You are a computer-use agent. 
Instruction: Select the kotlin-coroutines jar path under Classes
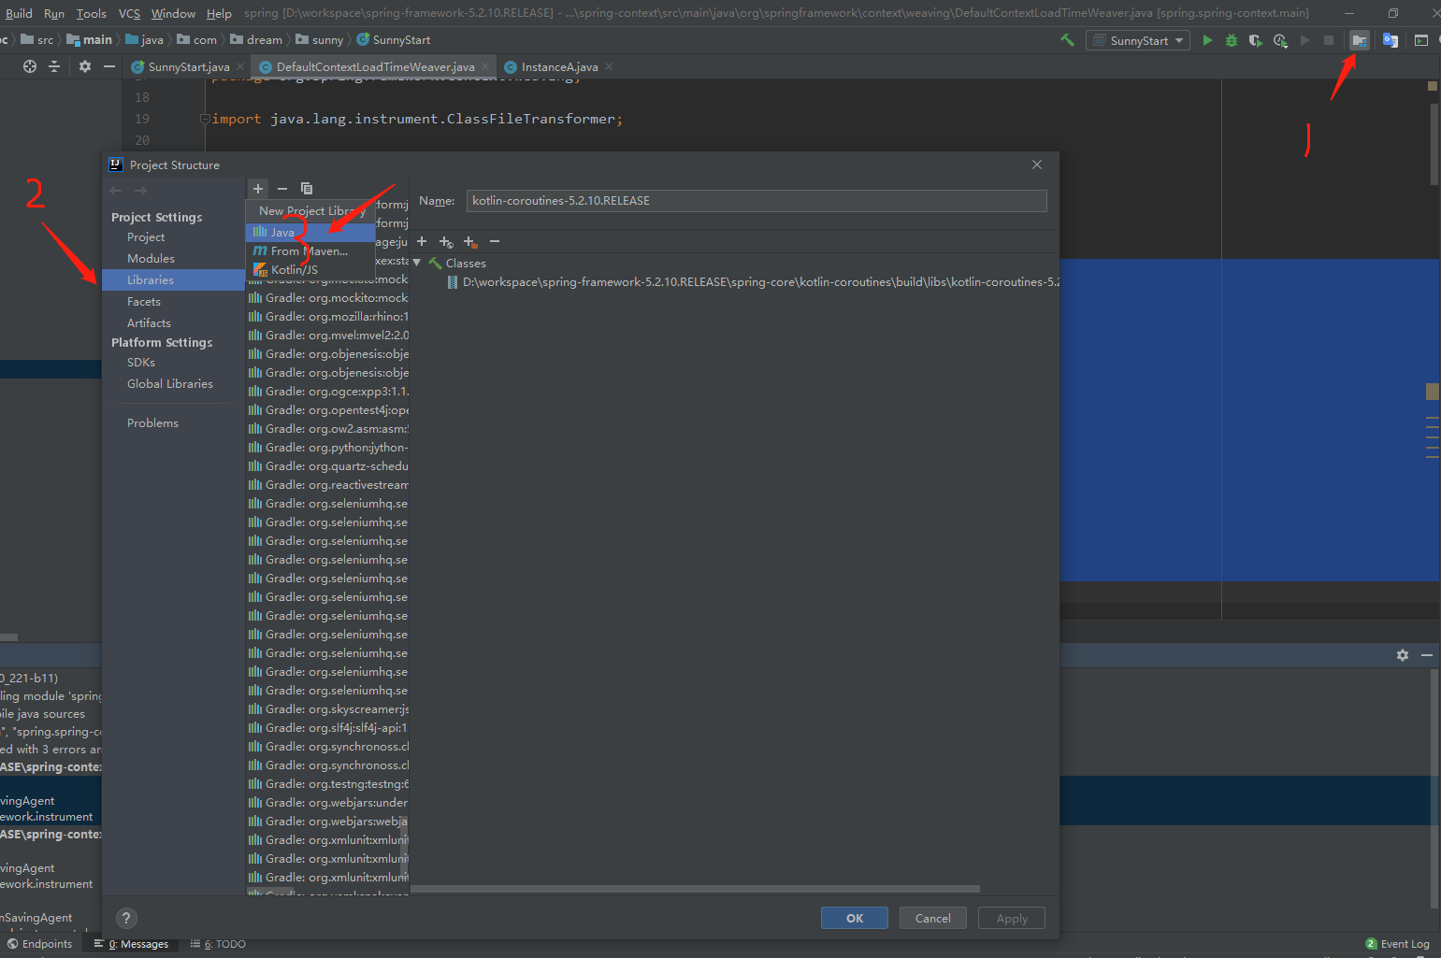pos(753,281)
